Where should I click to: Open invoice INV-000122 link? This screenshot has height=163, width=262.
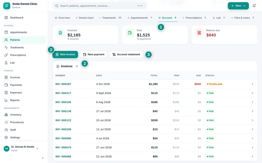coord(63,120)
